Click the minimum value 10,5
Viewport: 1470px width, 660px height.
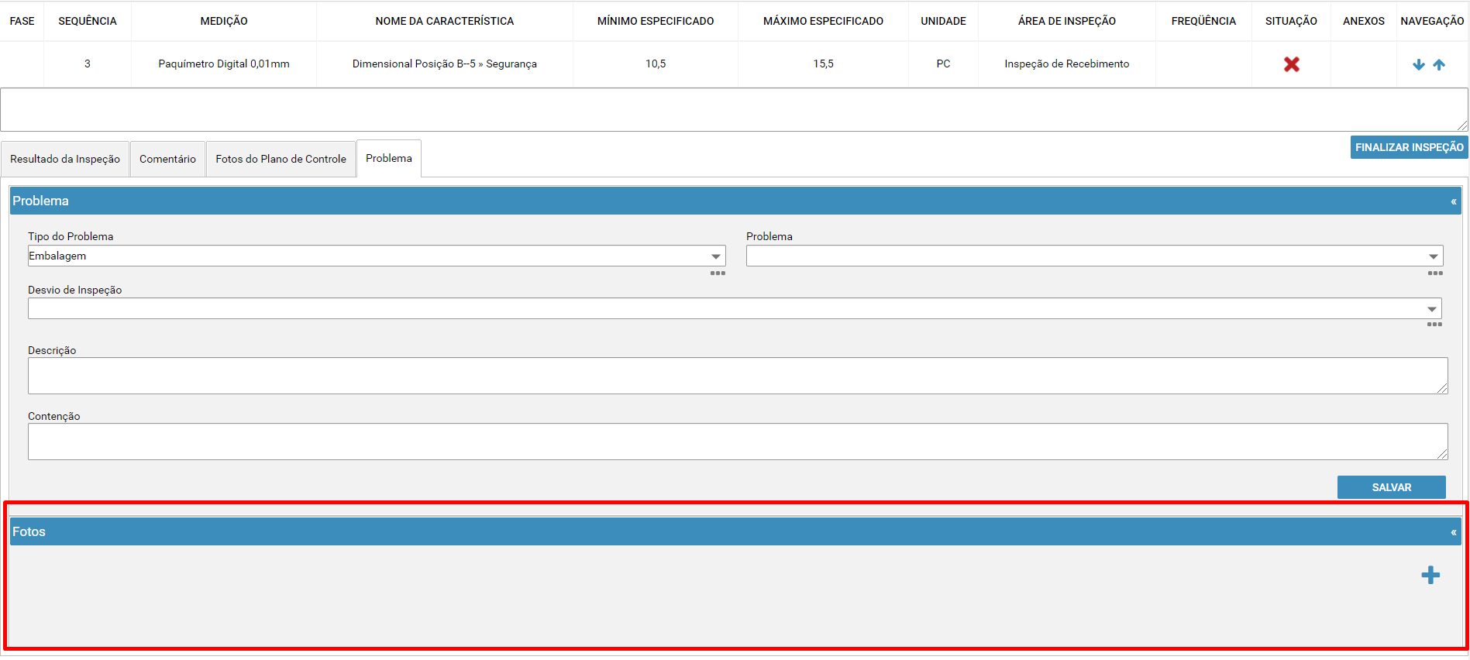tap(656, 64)
